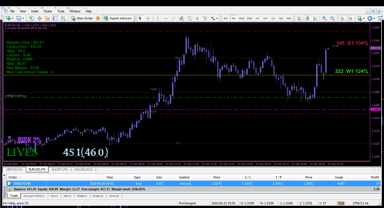Select the Fibonacci Retracement tool
384x208 pixels.
[189, 18]
